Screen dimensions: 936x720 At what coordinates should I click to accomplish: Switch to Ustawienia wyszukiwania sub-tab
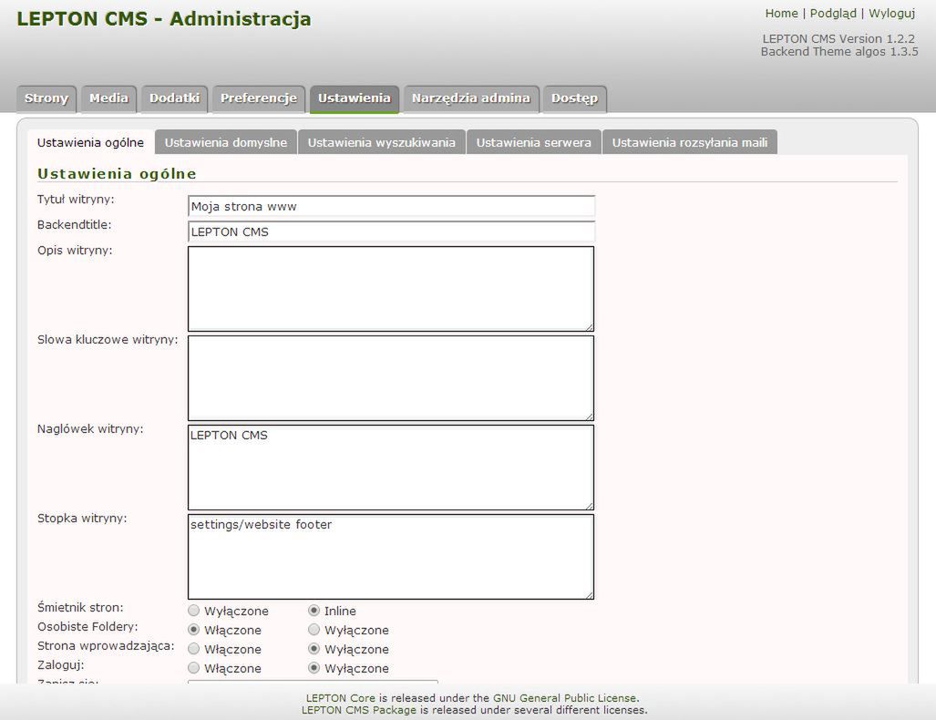[382, 143]
